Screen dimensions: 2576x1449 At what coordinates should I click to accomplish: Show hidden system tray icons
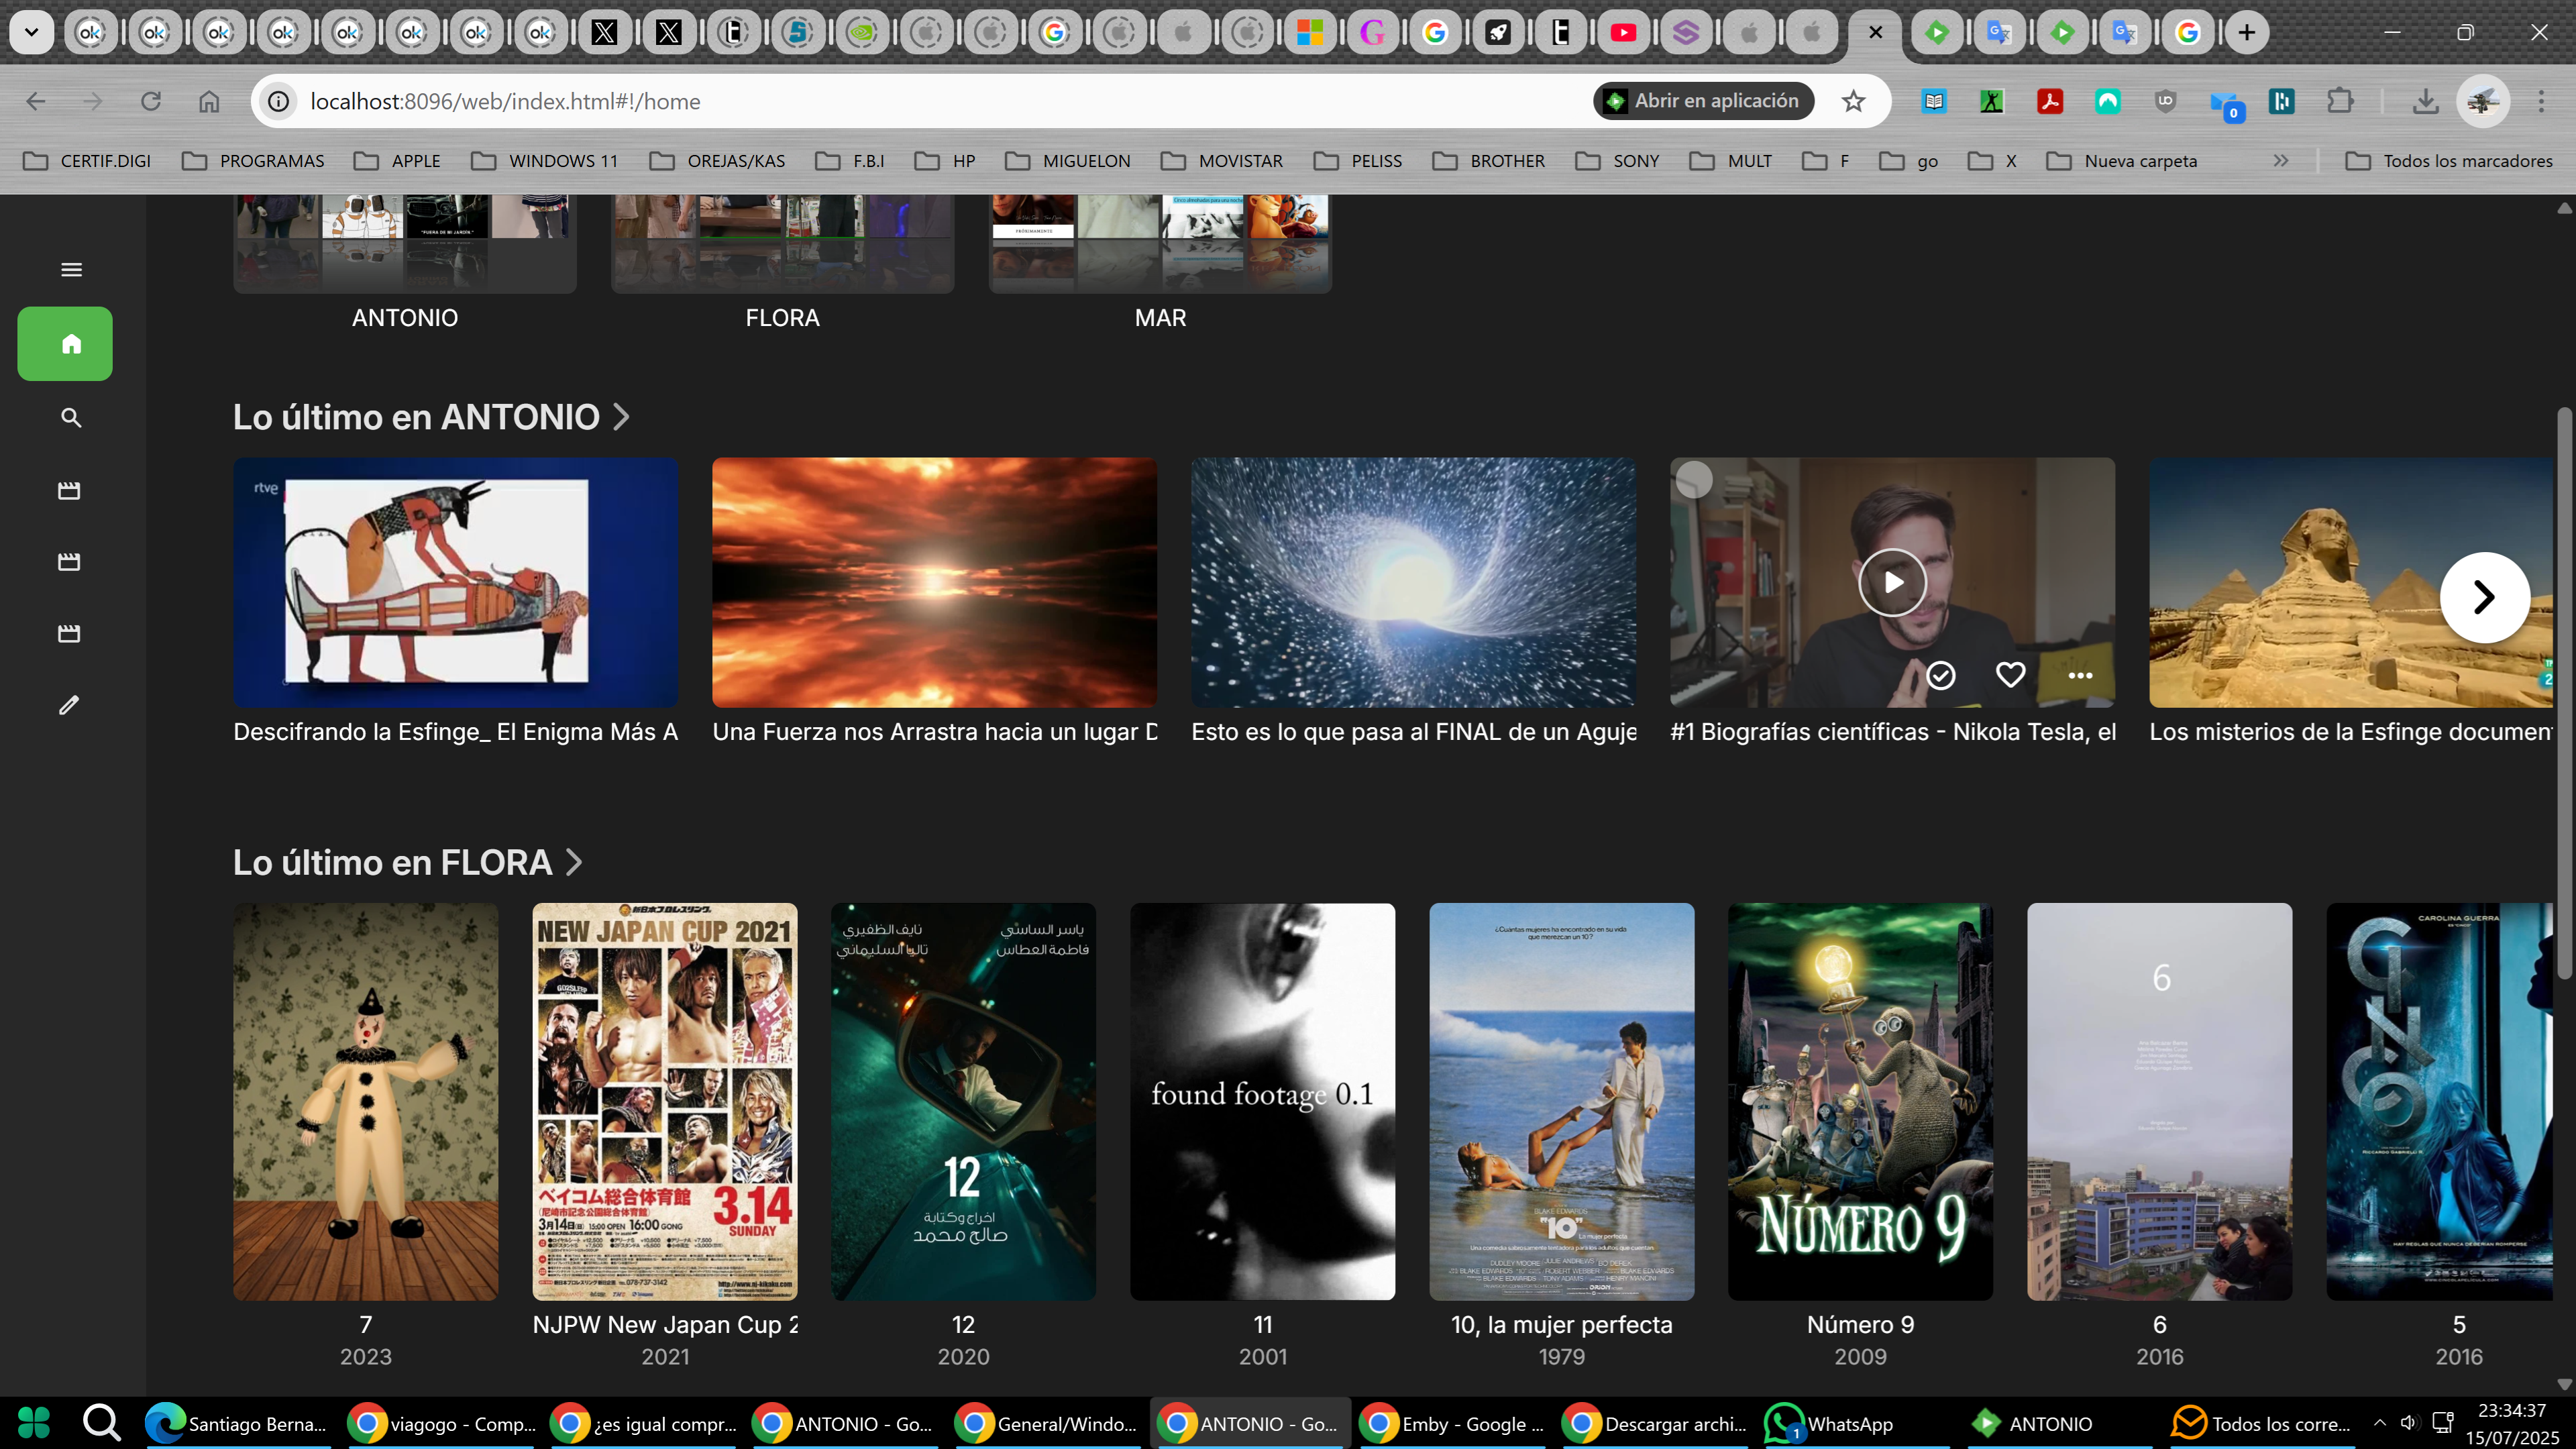[2380, 1422]
